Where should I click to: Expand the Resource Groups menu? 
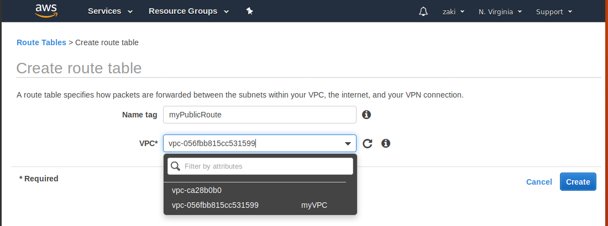pos(187,12)
